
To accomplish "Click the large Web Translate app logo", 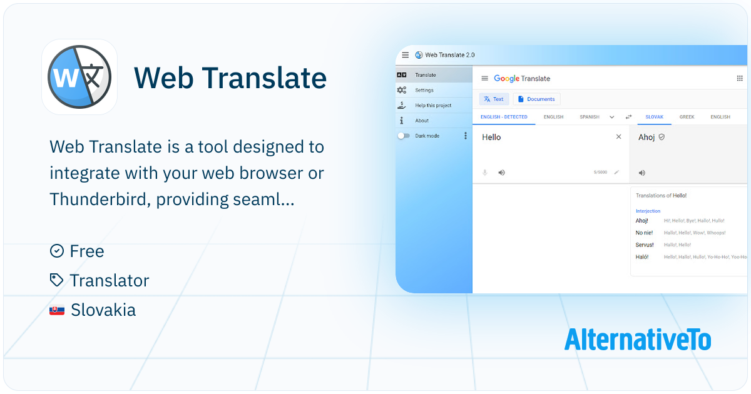I will coord(79,77).
